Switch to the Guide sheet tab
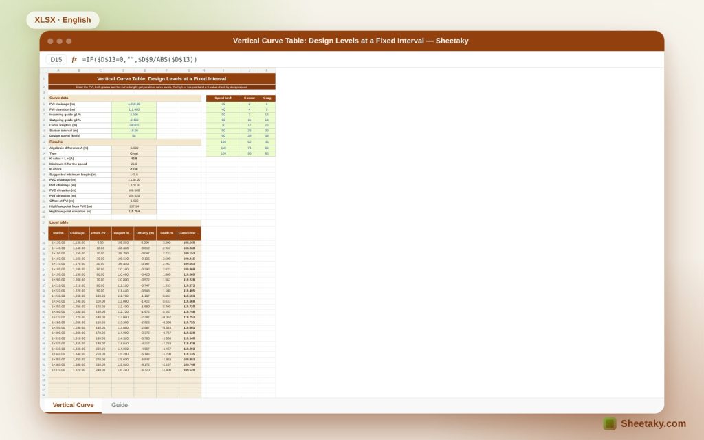This screenshot has width=704, height=440. (120, 405)
